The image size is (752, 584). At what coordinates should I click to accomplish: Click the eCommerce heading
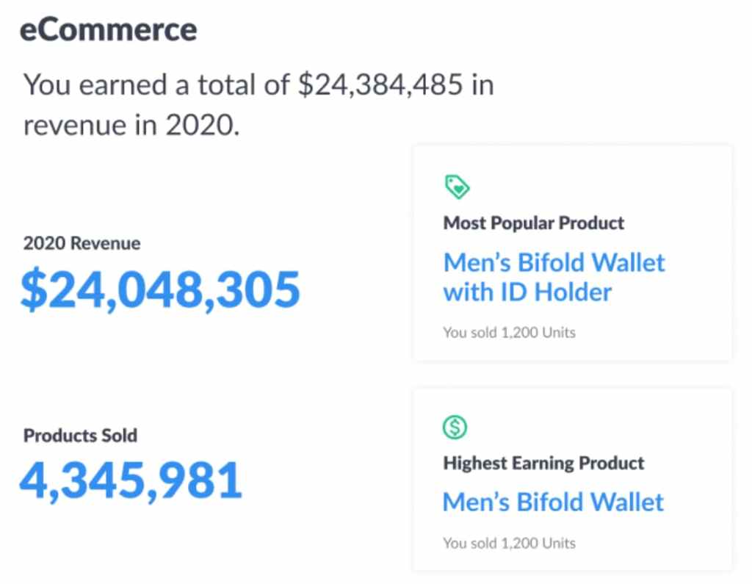tap(109, 29)
